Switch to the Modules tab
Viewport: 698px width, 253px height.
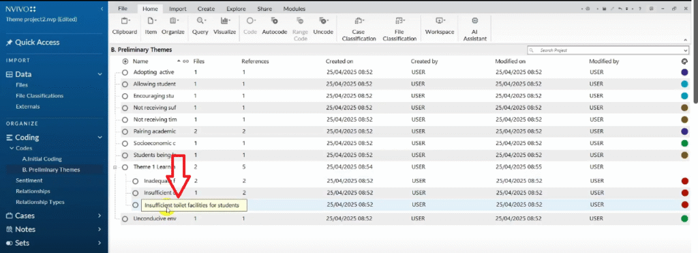coord(294,9)
